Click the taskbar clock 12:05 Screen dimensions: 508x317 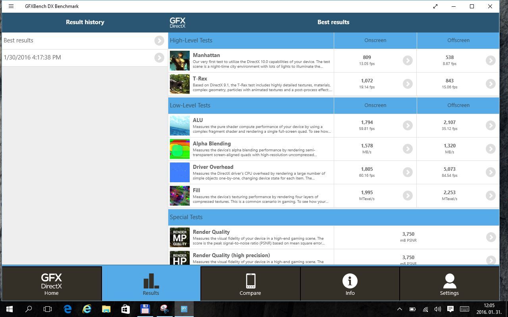[x=489, y=306]
